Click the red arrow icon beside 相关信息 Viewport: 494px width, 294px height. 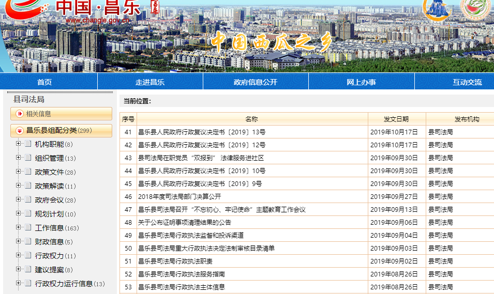20,114
